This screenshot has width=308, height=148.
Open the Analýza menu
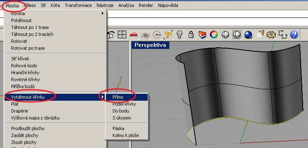tap(126, 5)
